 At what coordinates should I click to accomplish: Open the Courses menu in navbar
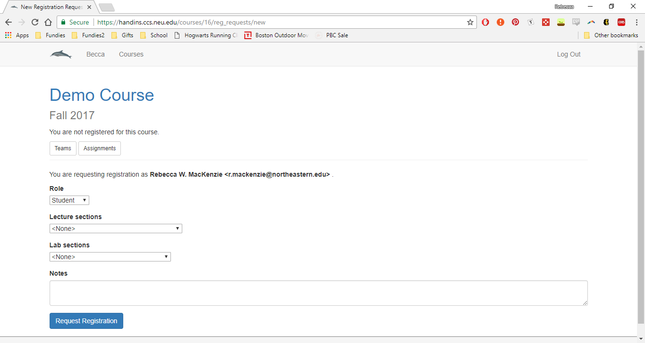click(131, 54)
